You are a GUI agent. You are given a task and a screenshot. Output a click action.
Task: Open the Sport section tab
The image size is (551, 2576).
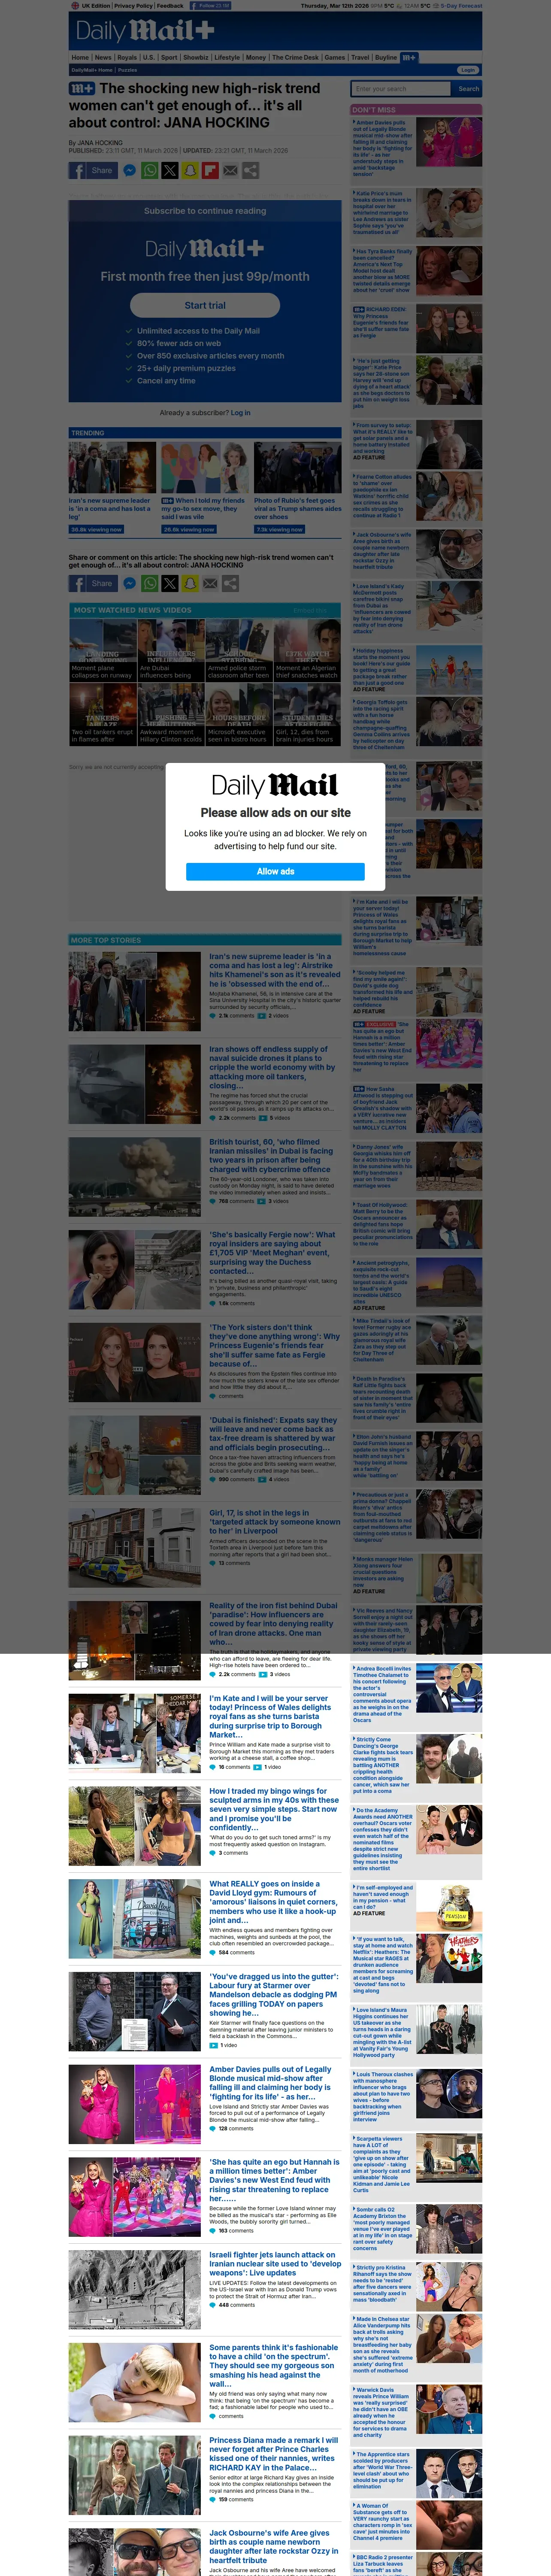pos(169,58)
